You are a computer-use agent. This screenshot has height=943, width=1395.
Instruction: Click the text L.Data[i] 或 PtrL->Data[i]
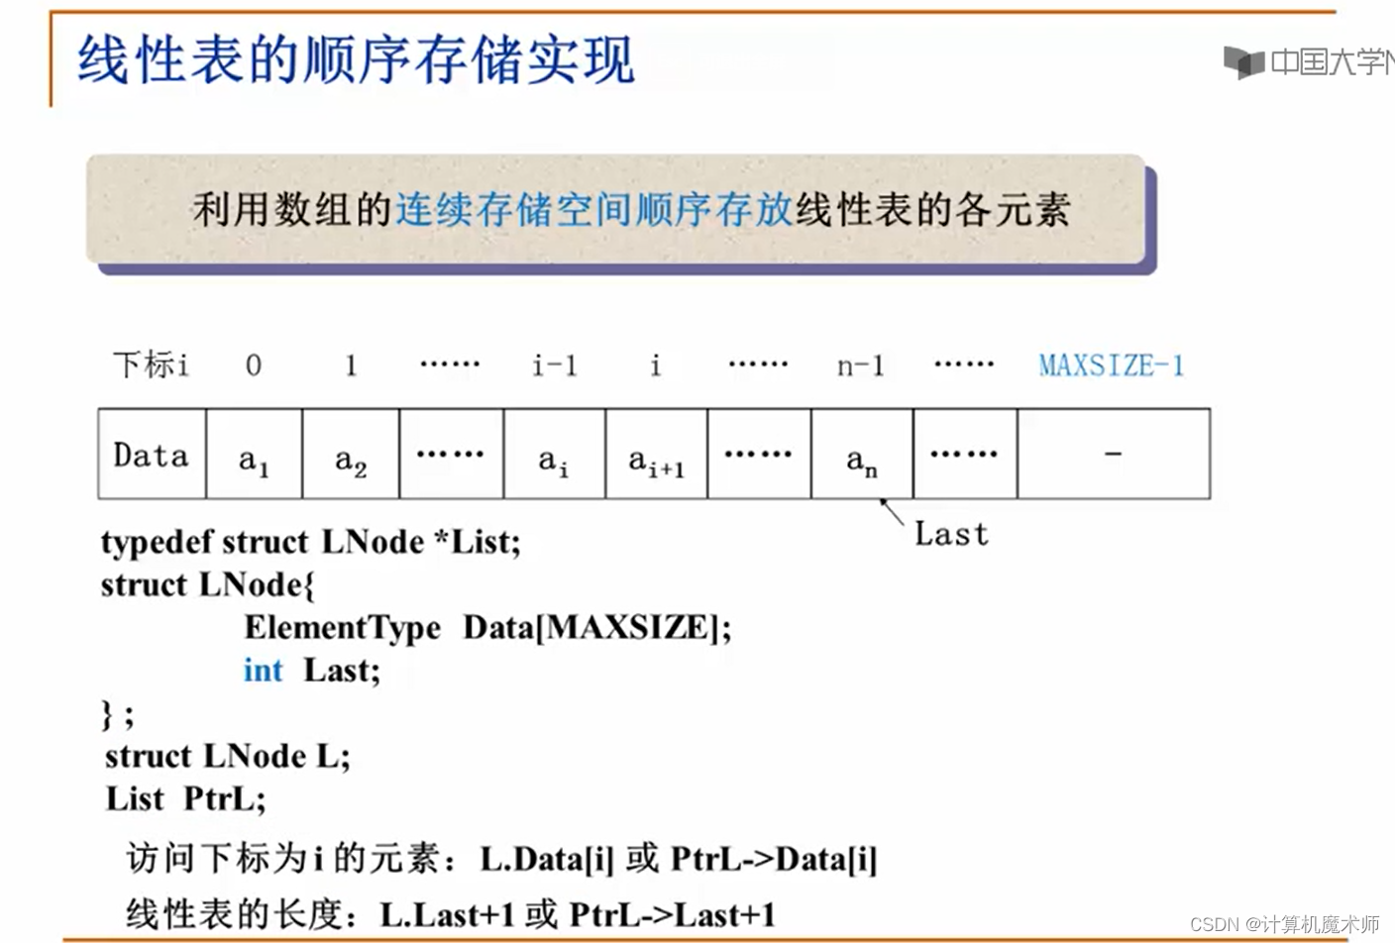(679, 859)
